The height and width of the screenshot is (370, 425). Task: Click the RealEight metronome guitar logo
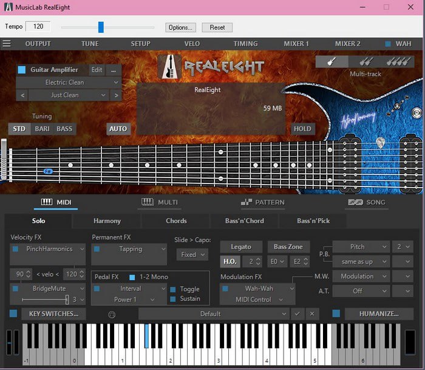point(169,67)
